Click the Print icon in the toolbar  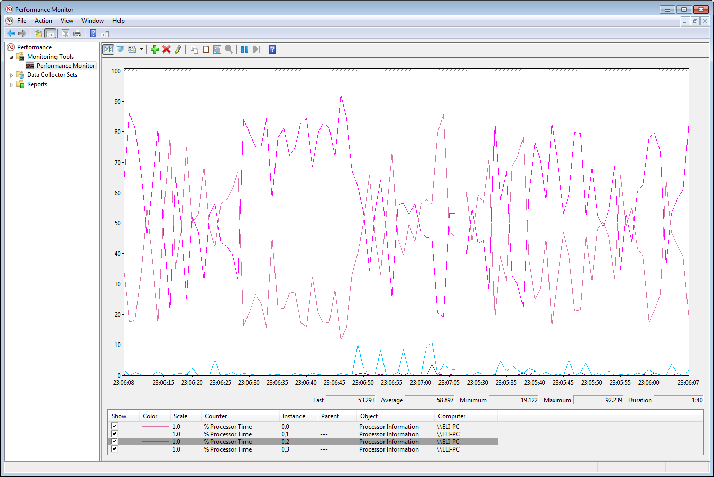click(77, 34)
